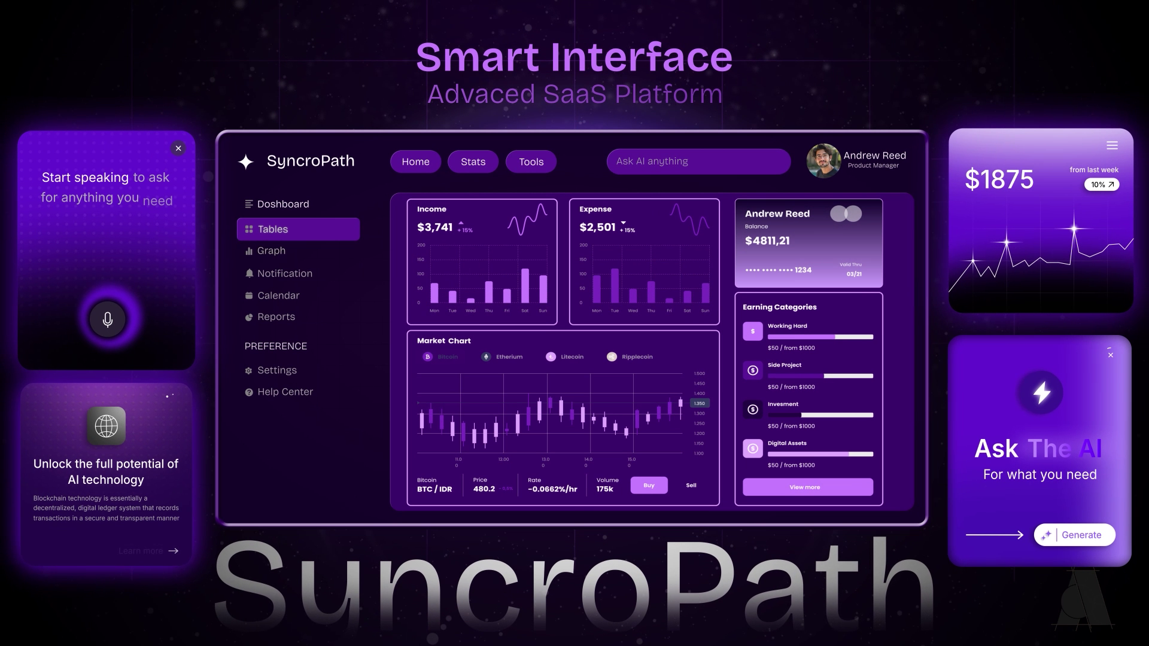Open Notification in the sidebar

(278, 273)
